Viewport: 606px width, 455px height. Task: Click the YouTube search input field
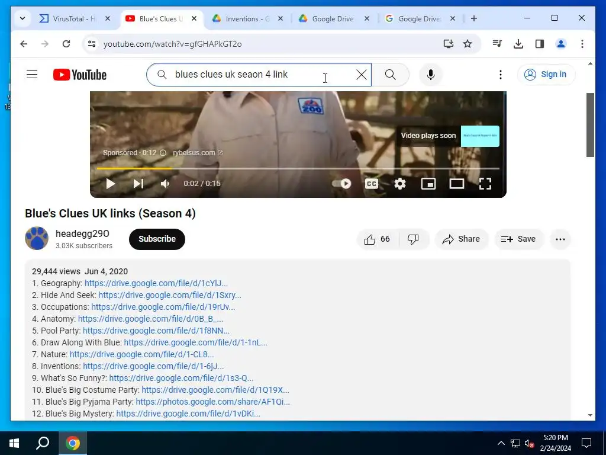(259, 75)
